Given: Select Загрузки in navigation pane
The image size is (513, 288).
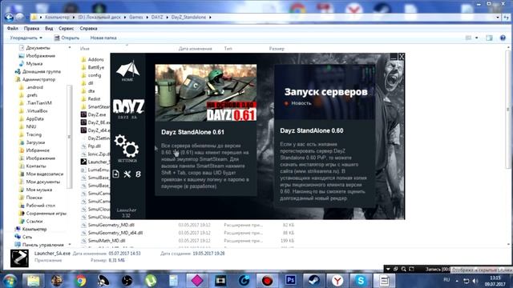Looking at the screenshot, I should (32, 142).
